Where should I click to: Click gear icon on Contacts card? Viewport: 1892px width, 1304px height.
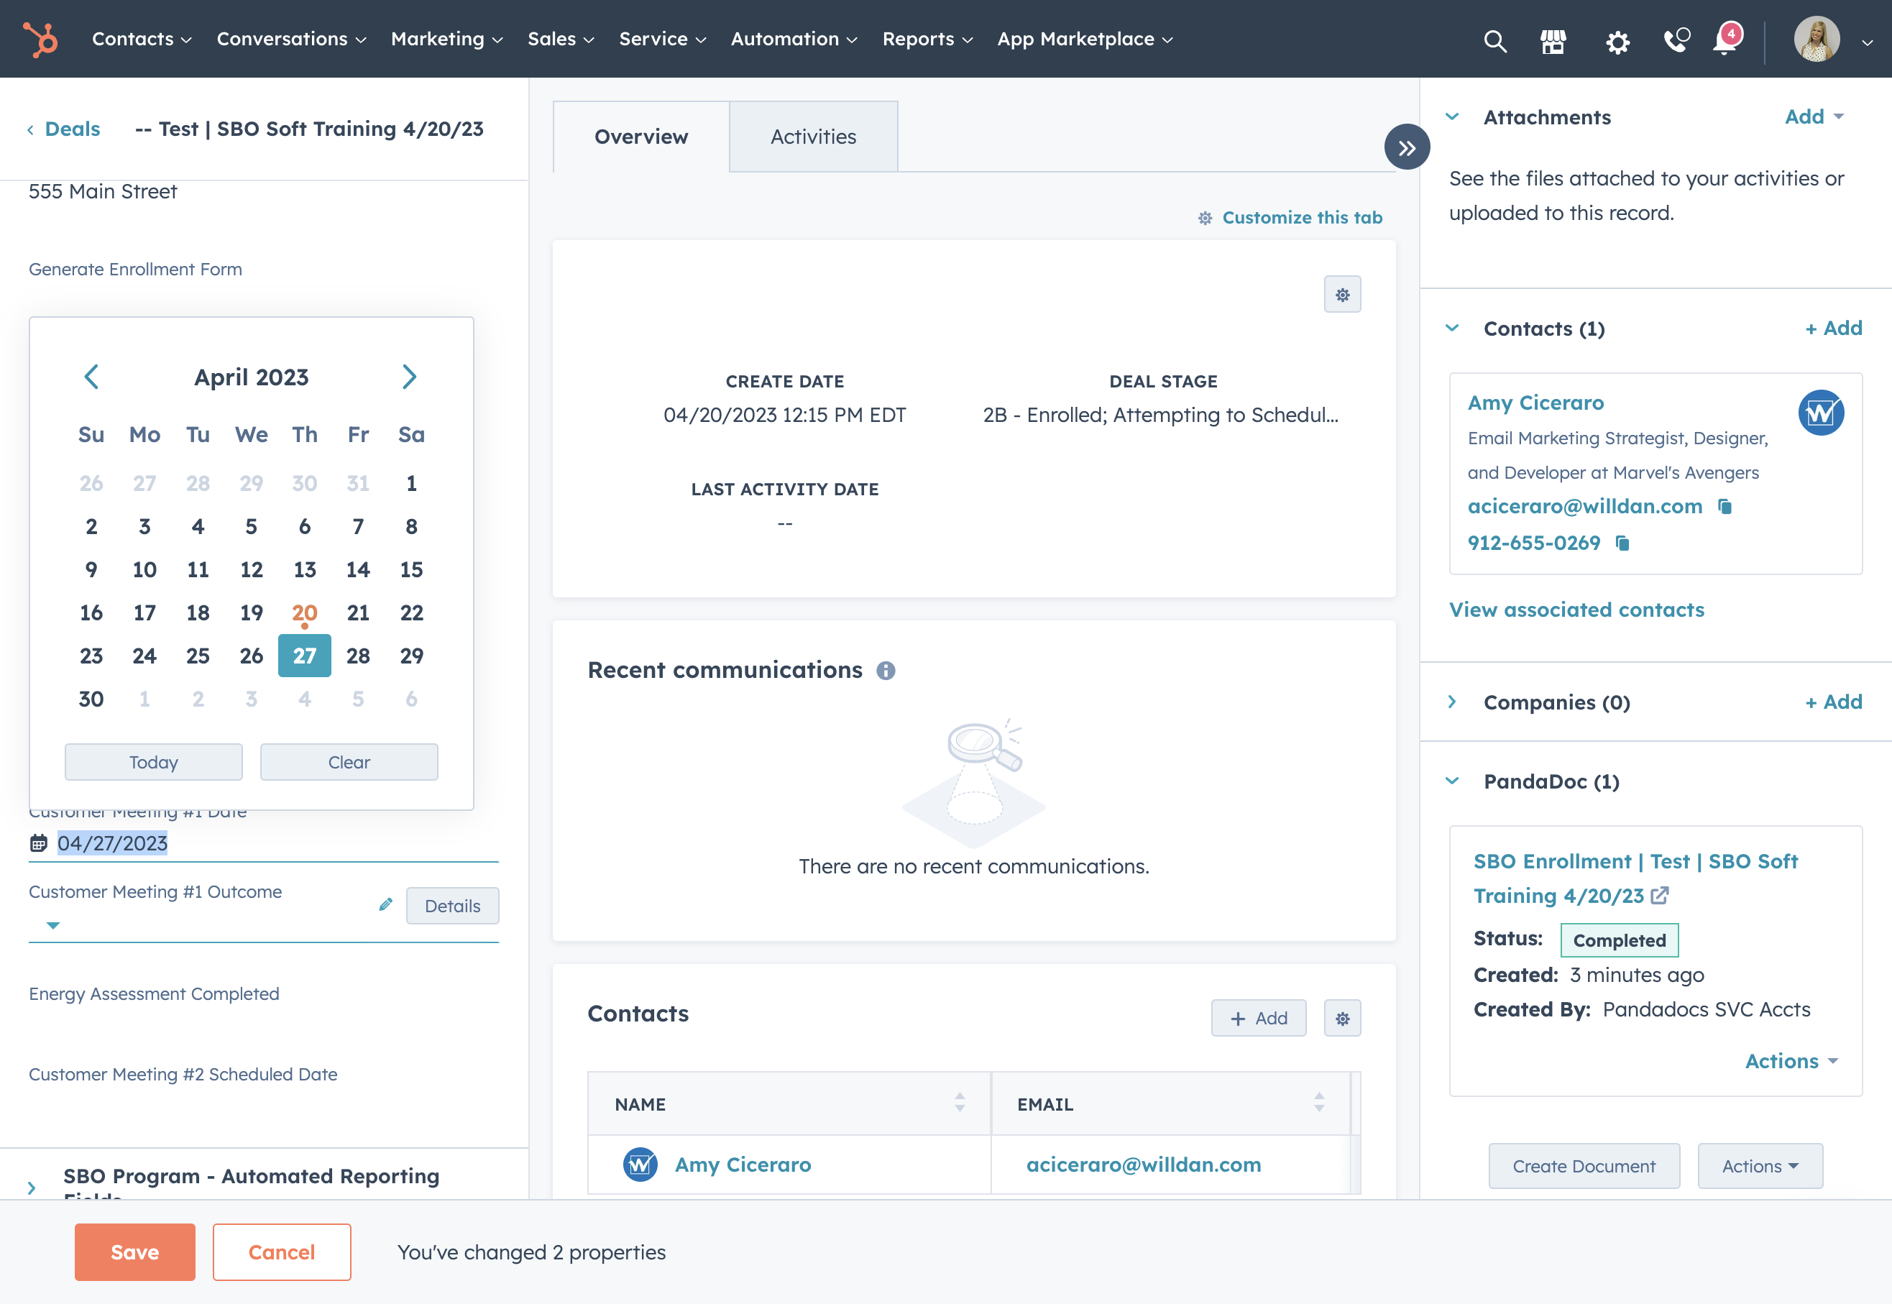(1342, 1019)
